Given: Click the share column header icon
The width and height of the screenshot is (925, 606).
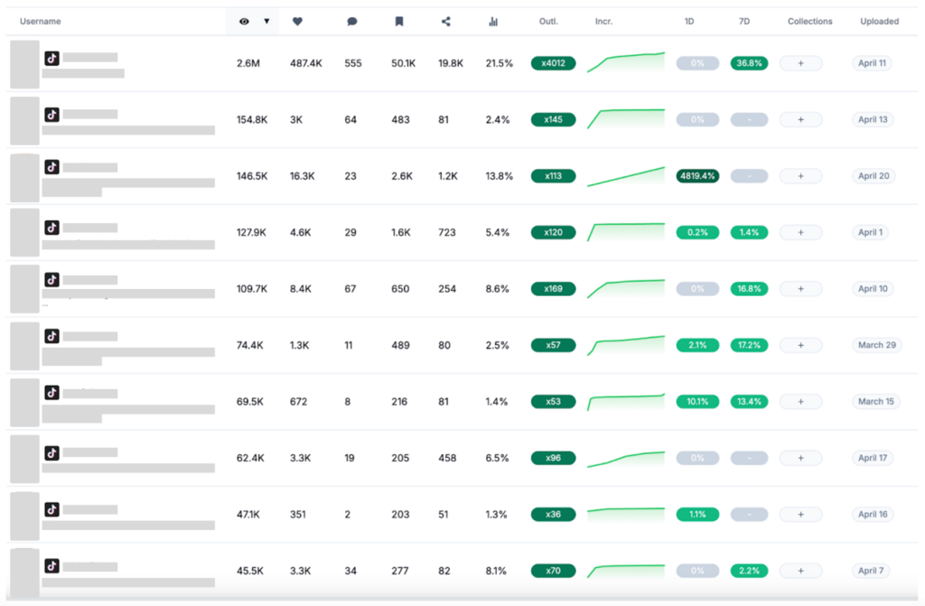Looking at the screenshot, I should pos(446,21).
